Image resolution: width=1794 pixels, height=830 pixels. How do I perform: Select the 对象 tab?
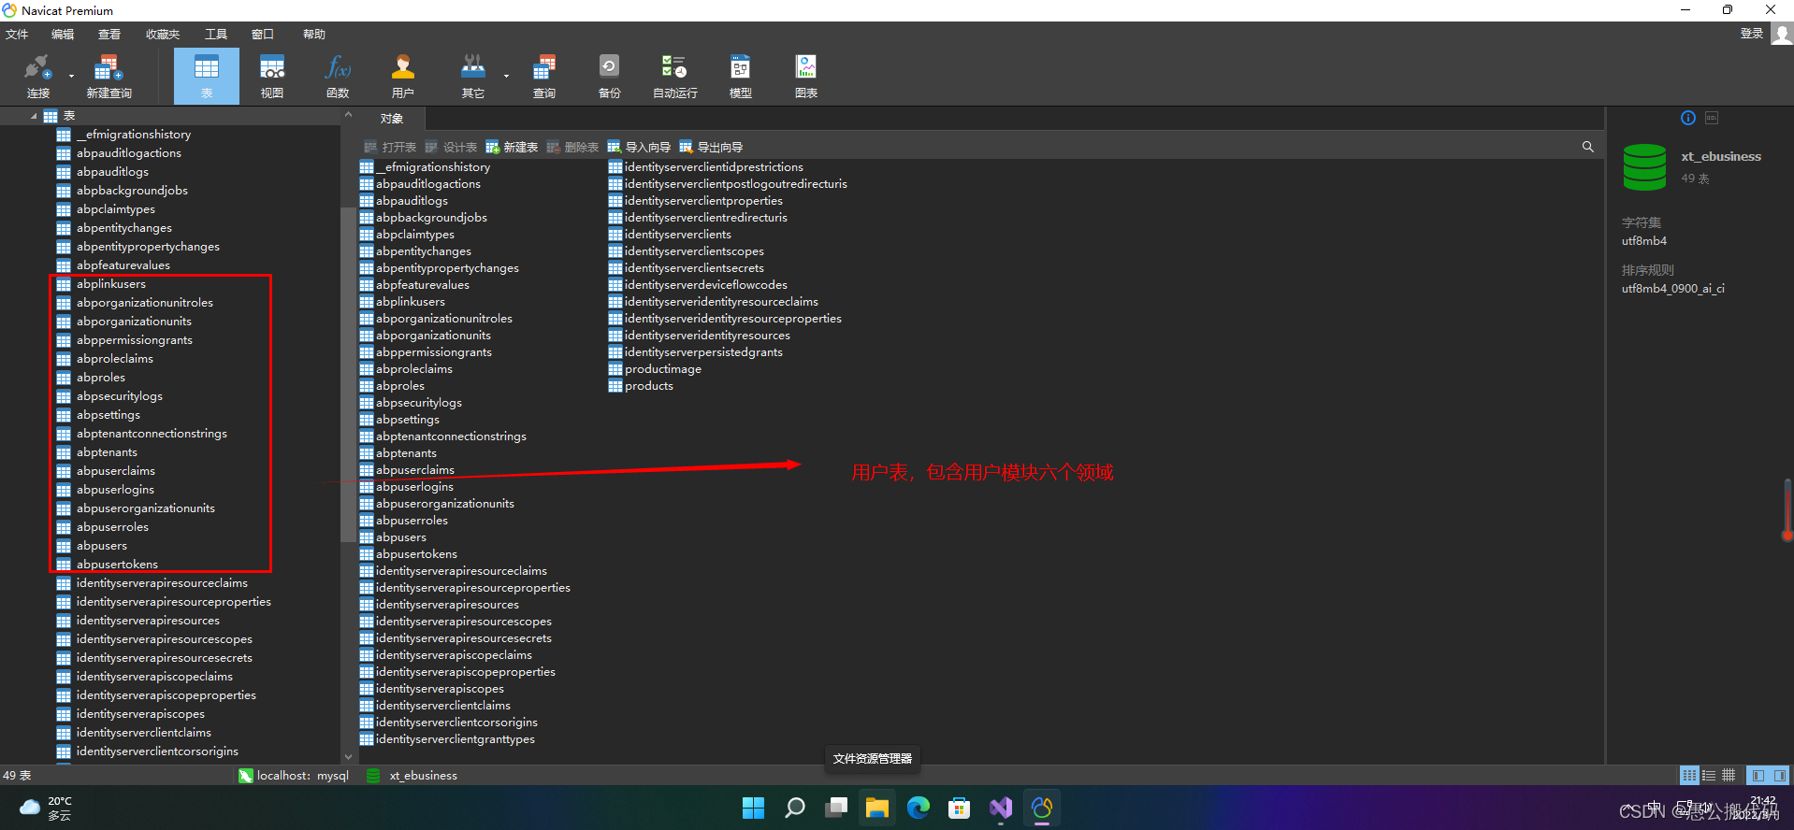point(392,119)
